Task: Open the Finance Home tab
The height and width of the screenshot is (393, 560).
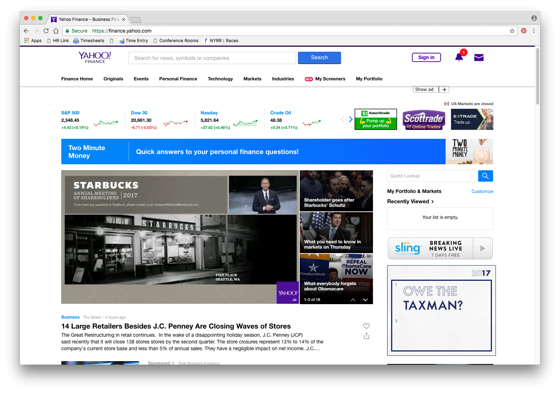Action: click(77, 79)
